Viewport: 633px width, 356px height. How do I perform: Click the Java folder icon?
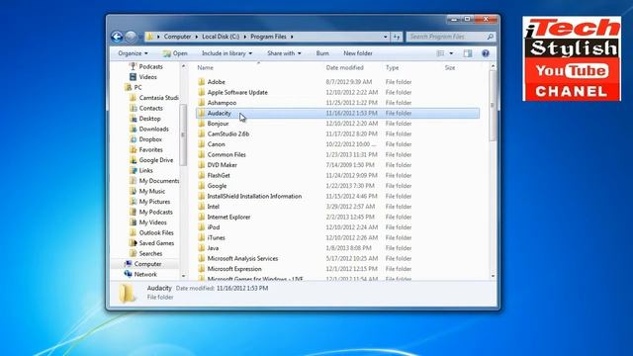pyautogui.click(x=202, y=248)
